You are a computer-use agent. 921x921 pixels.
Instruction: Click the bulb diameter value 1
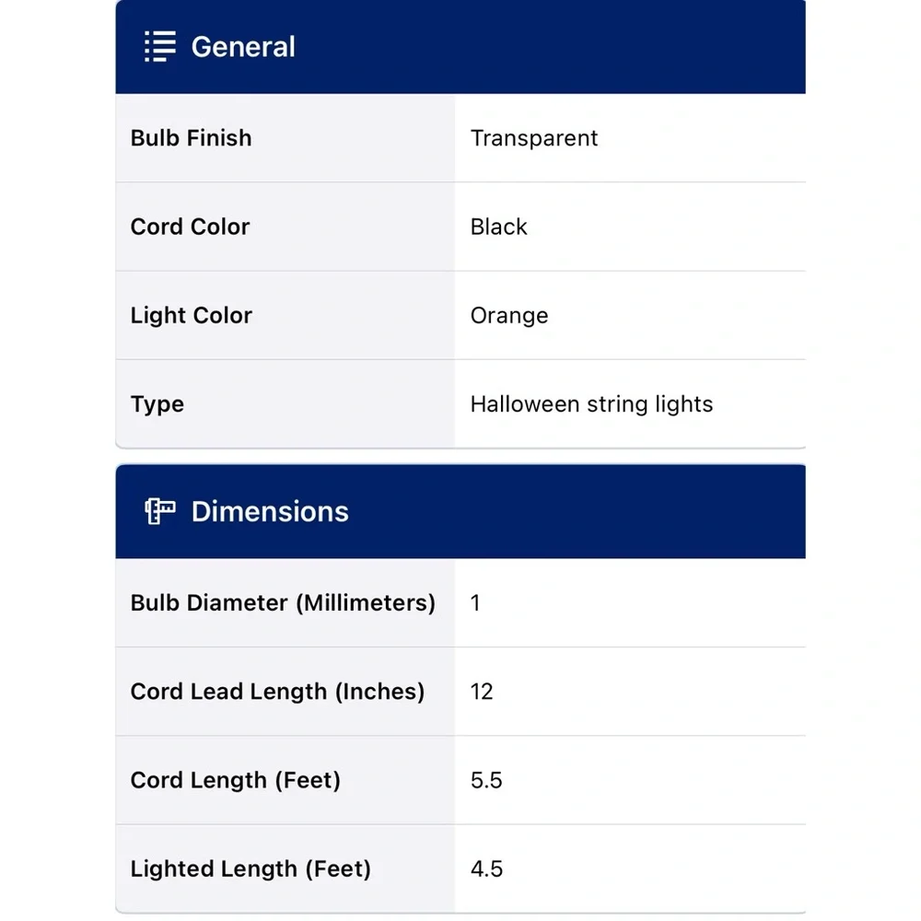(475, 602)
